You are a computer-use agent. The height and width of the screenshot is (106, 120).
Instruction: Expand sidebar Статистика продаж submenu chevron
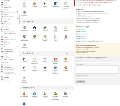coord(18,16)
